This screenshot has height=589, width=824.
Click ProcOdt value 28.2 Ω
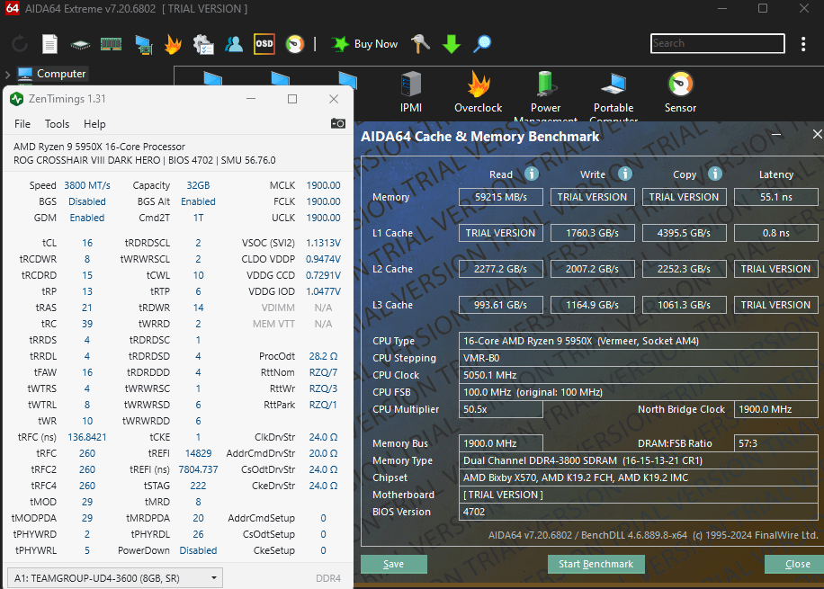323,356
